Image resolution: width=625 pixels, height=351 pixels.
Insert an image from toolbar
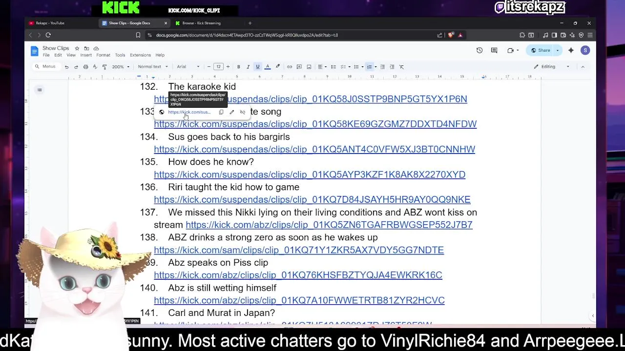(309, 67)
